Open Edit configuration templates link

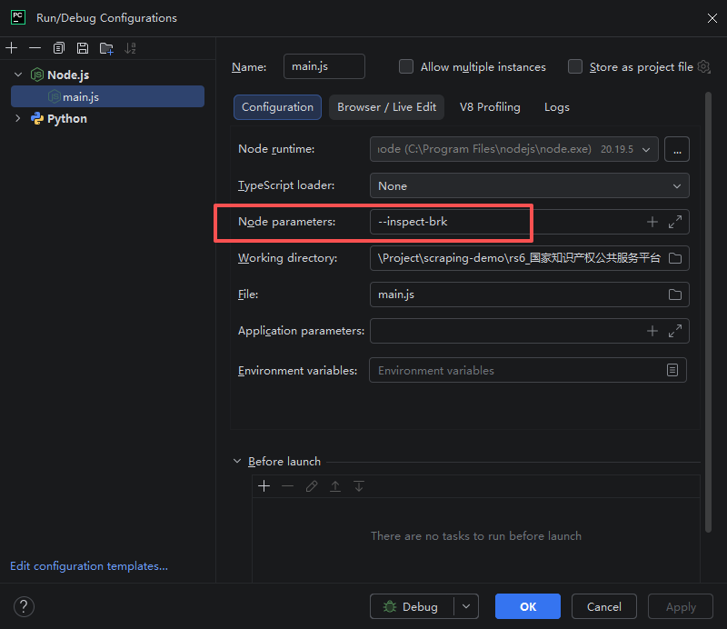pos(88,565)
